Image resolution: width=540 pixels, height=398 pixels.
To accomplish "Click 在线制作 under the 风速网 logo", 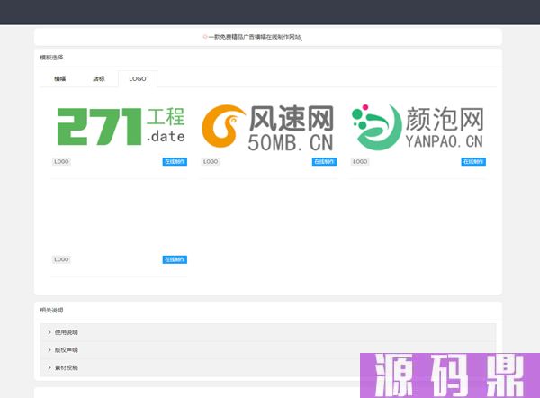I will tap(324, 161).
